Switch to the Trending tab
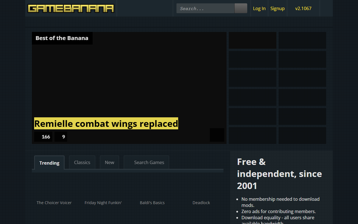This screenshot has width=358, height=224. 49,163
